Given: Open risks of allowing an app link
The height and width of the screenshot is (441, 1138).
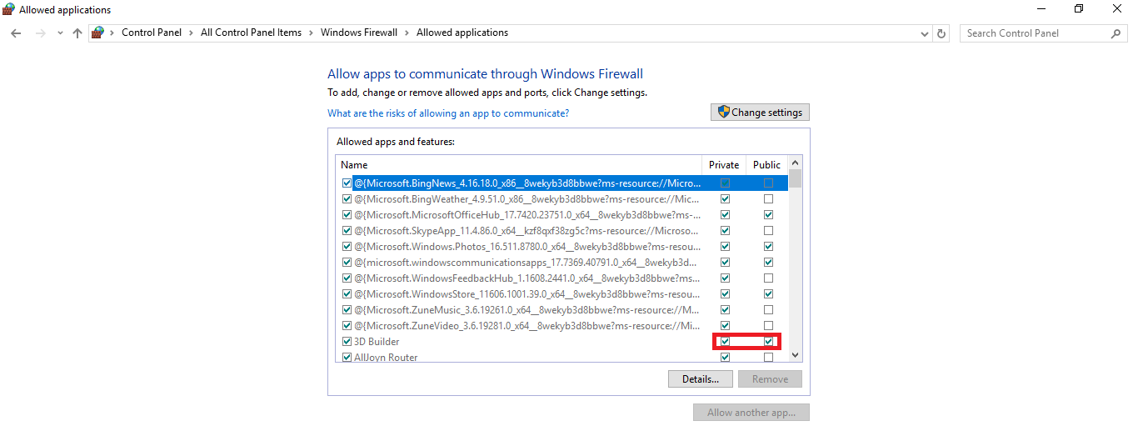Looking at the screenshot, I should pos(448,113).
